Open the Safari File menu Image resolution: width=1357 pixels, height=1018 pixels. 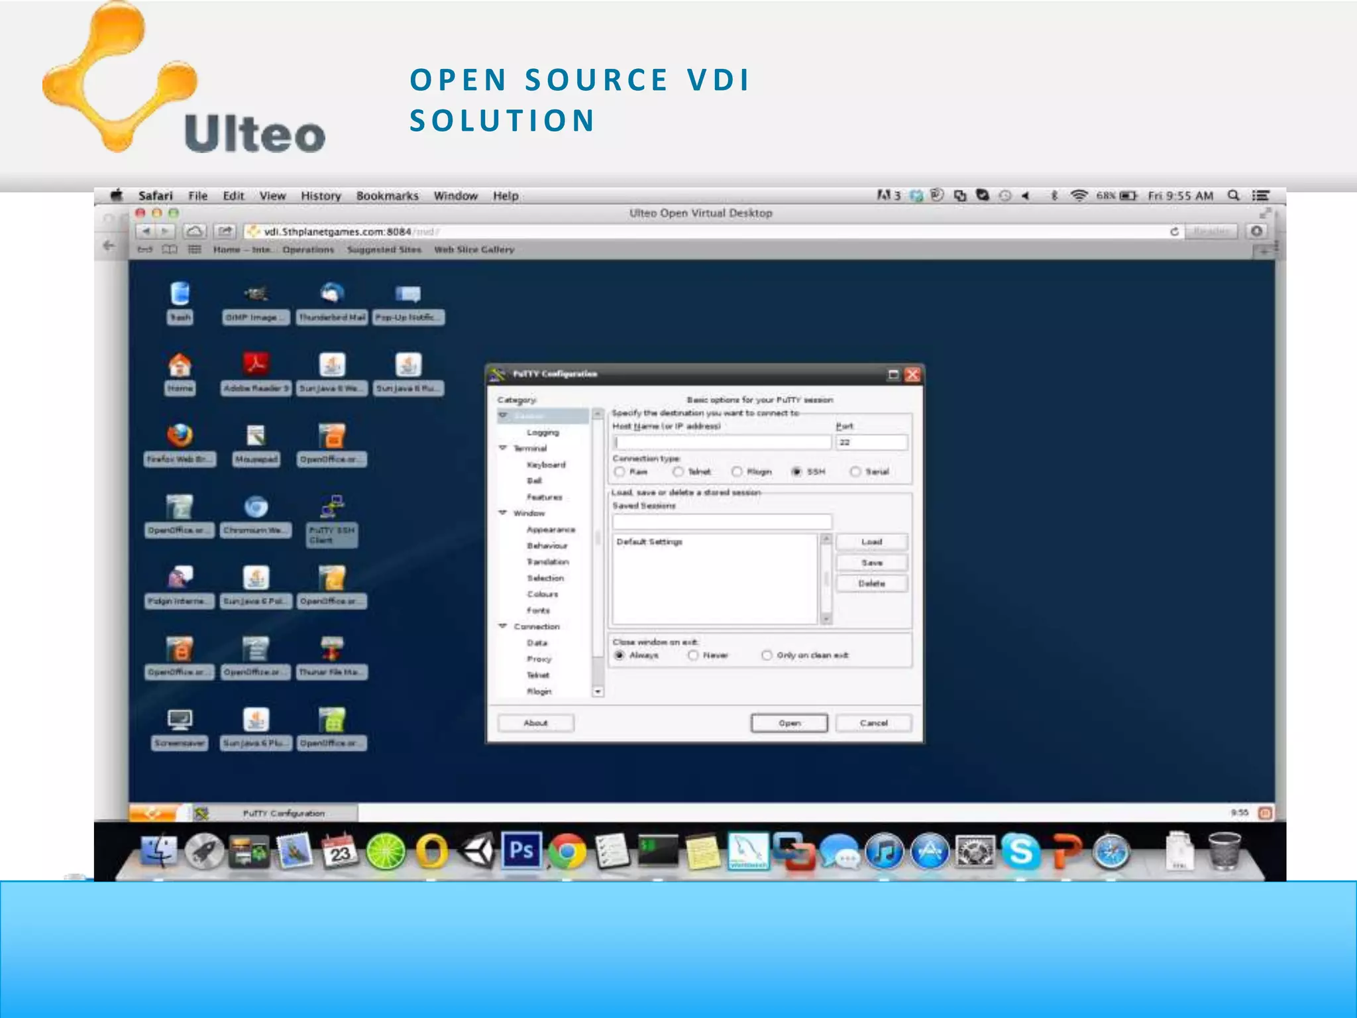tap(197, 196)
